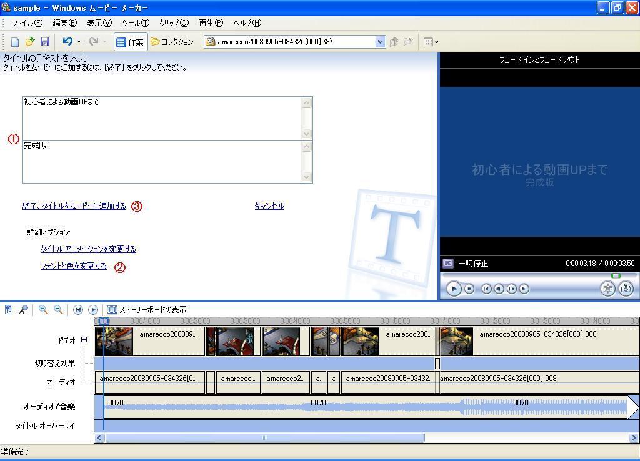Step to next frame in monitor

click(511, 289)
